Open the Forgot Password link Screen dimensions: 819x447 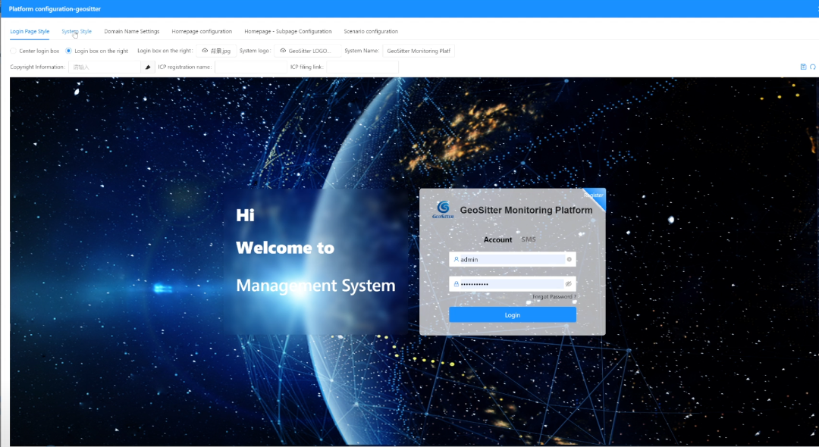[554, 297]
